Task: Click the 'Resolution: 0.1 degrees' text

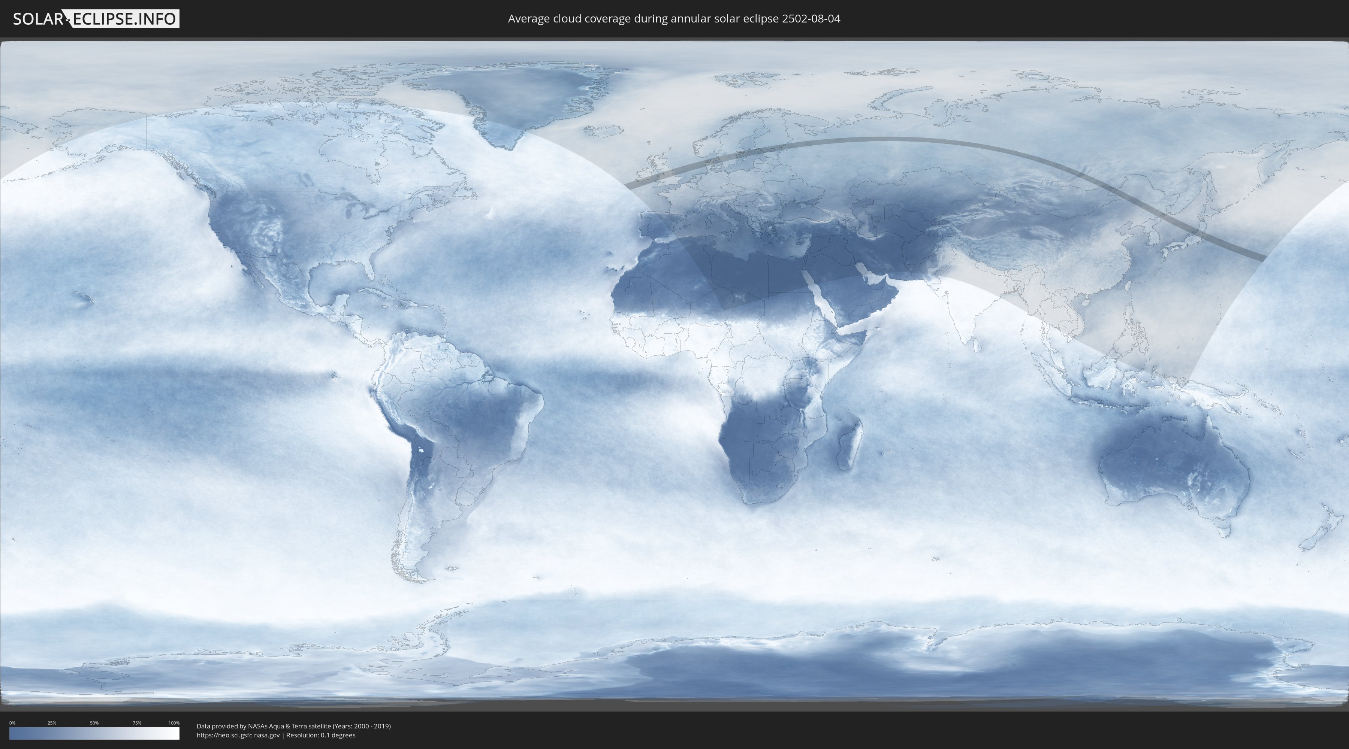Action: point(320,736)
